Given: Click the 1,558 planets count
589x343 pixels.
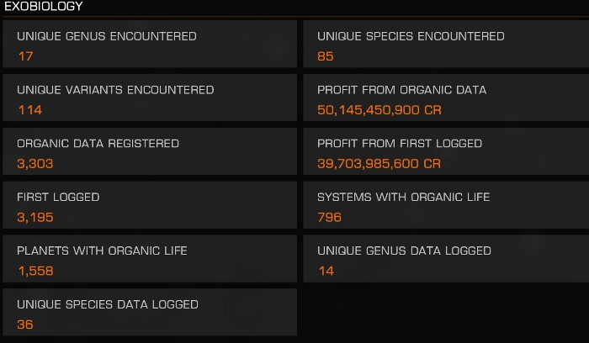Looking at the screenshot, I should [35, 271].
